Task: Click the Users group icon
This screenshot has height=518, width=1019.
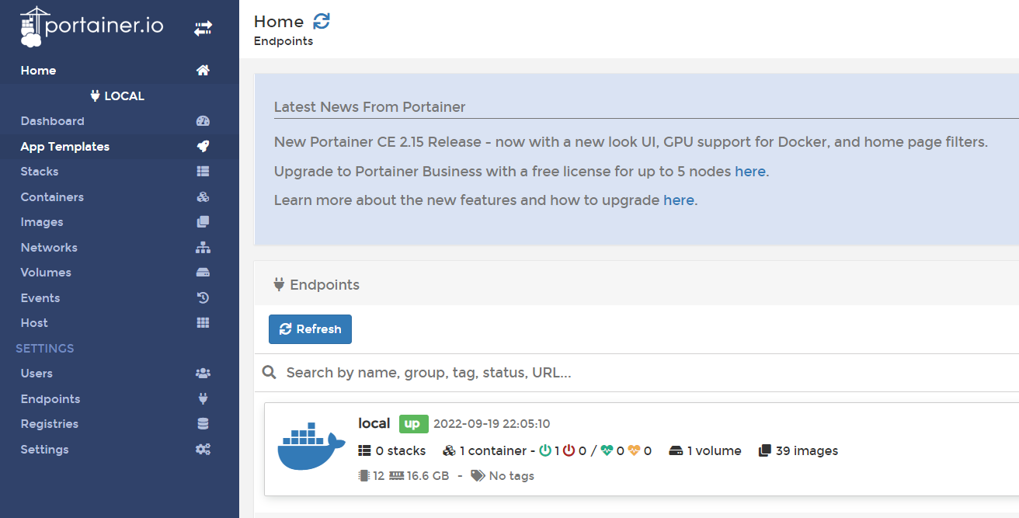Action: pyautogui.click(x=203, y=374)
